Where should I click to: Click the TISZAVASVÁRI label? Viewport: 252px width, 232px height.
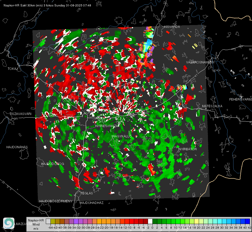20,114
